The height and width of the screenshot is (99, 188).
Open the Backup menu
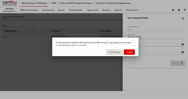(x=61, y=10)
